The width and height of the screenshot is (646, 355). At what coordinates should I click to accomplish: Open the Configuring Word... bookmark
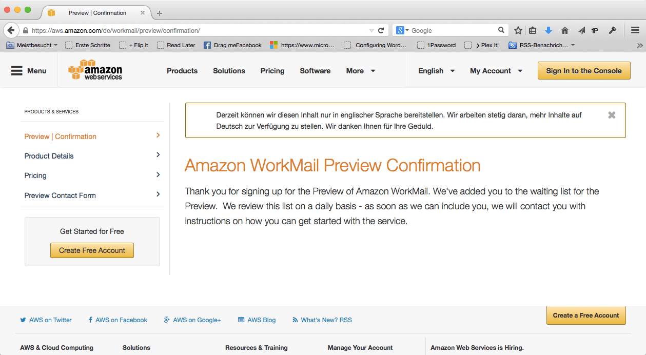tap(375, 45)
